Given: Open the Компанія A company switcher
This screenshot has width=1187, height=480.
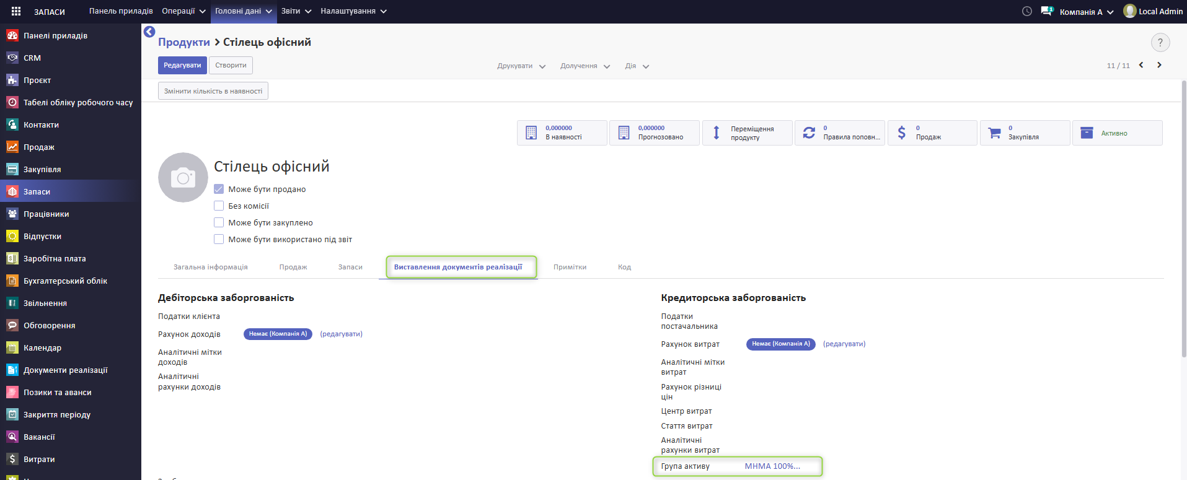Looking at the screenshot, I should [1087, 12].
